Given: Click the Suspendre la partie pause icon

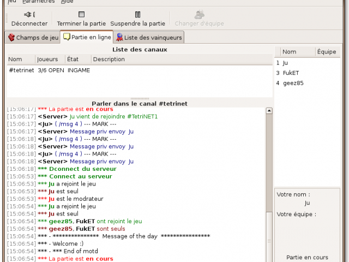Looking at the screenshot, I should (137, 15).
